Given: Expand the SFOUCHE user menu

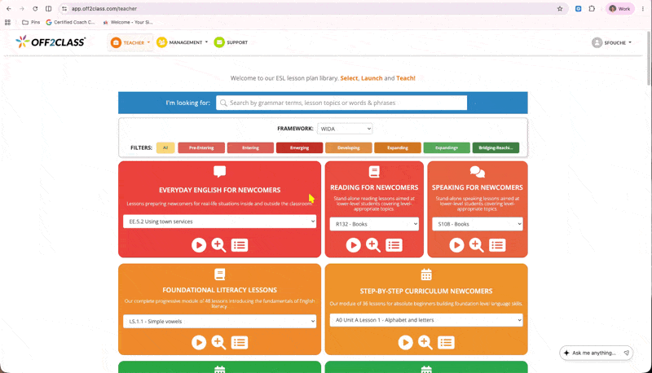Looking at the screenshot, I should (x=612, y=42).
